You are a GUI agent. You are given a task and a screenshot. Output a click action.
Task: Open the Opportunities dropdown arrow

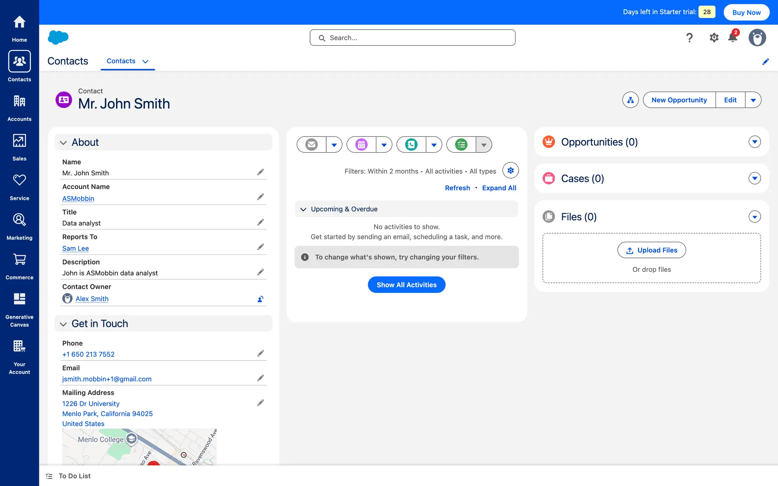(x=754, y=142)
